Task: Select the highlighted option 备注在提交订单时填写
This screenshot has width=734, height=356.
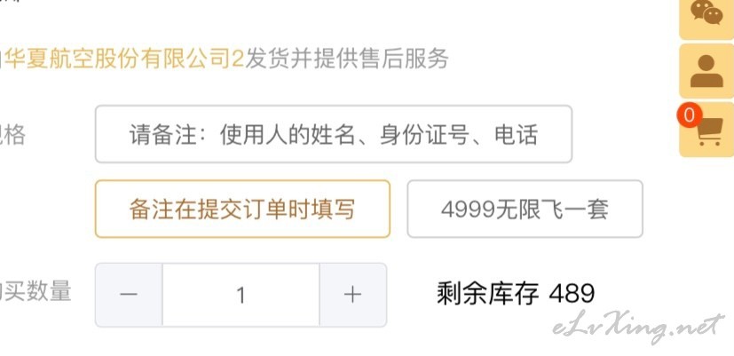Action: pos(242,209)
